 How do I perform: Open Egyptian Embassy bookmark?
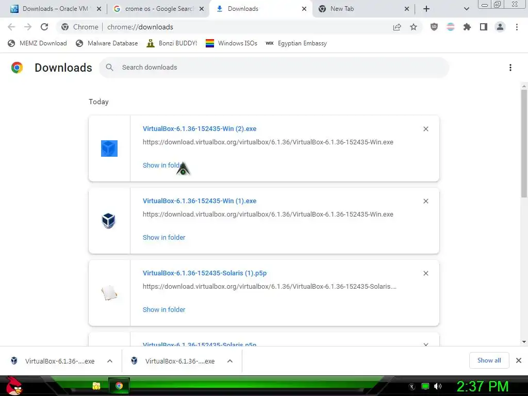[296, 43]
